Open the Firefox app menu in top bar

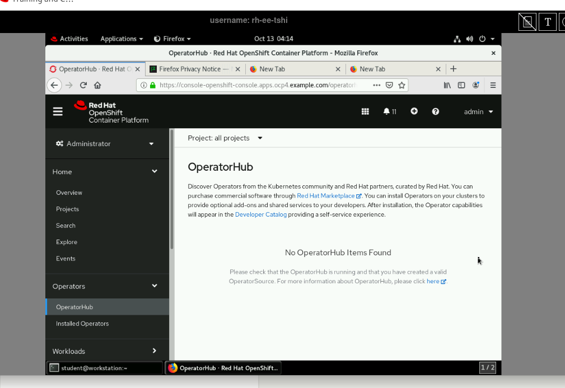pyautogui.click(x=172, y=39)
